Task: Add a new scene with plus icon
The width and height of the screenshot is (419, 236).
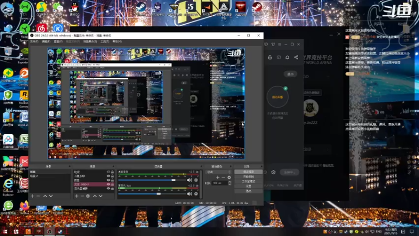Action: pos(32,196)
